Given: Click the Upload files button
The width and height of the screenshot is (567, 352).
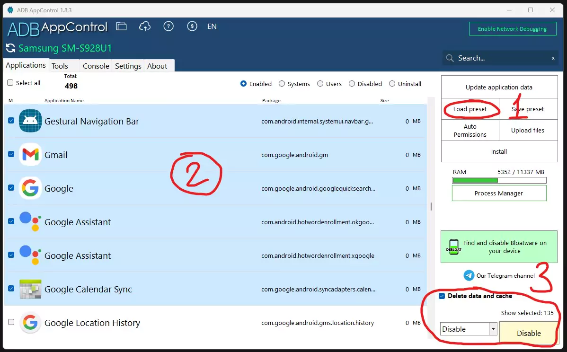Looking at the screenshot, I should pyautogui.click(x=528, y=130).
